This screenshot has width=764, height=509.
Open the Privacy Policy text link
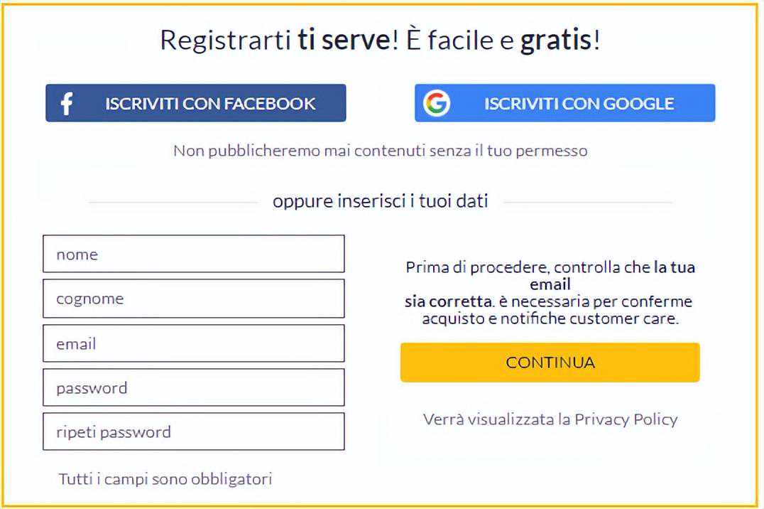(626, 419)
